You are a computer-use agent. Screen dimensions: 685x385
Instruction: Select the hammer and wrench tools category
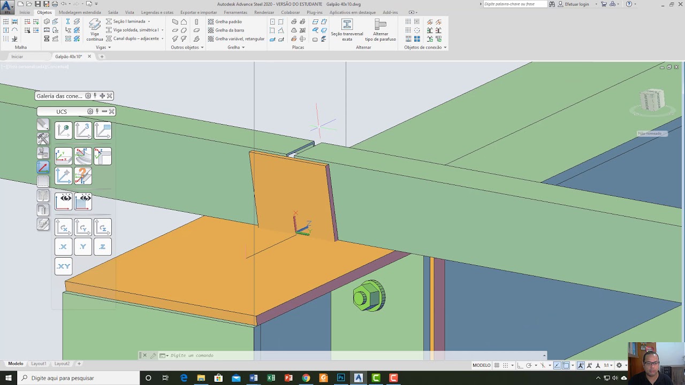coord(43,138)
